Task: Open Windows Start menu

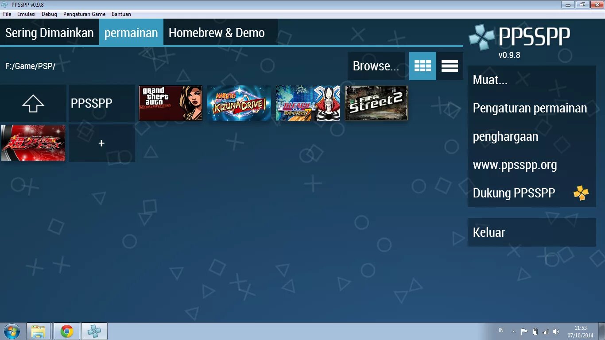Action: coord(12,331)
